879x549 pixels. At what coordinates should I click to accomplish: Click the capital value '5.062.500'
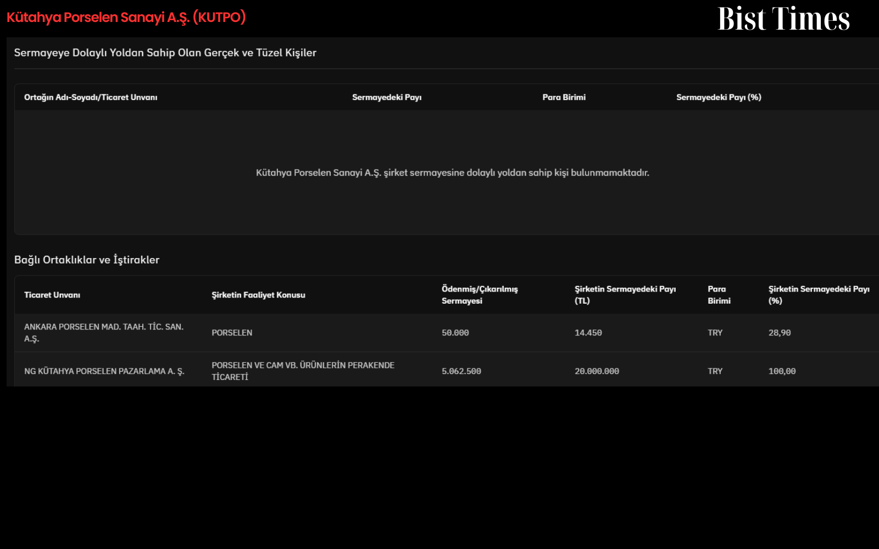pyautogui.click(x=461, y=371)
